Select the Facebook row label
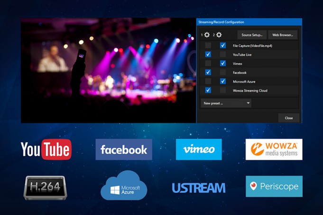Viewport: 323px width, 215px height. [x=240, y=73]
